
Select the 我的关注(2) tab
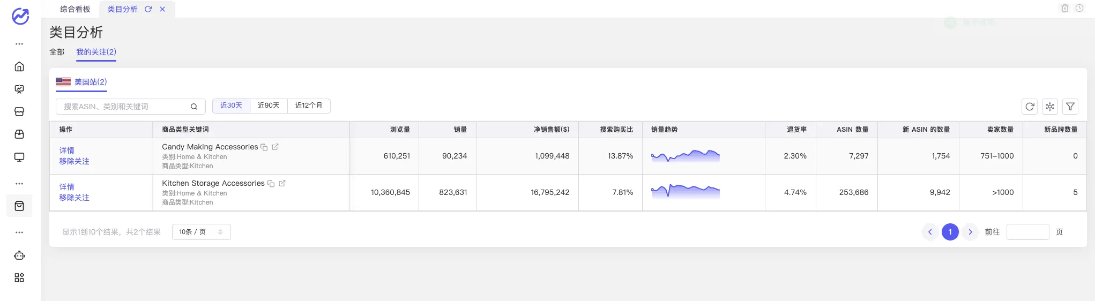(96, 52)
